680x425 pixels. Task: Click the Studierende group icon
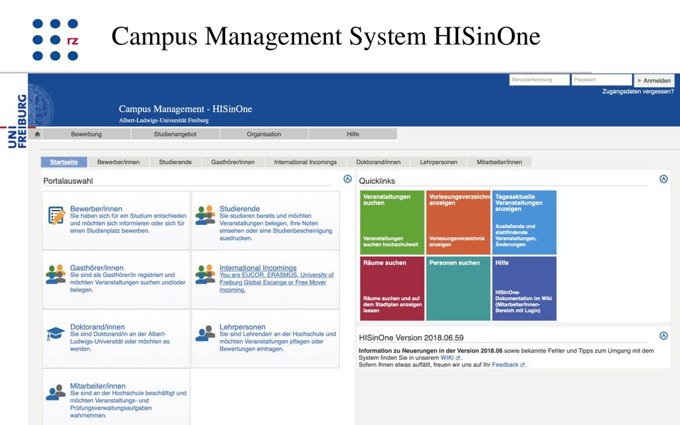205,215
